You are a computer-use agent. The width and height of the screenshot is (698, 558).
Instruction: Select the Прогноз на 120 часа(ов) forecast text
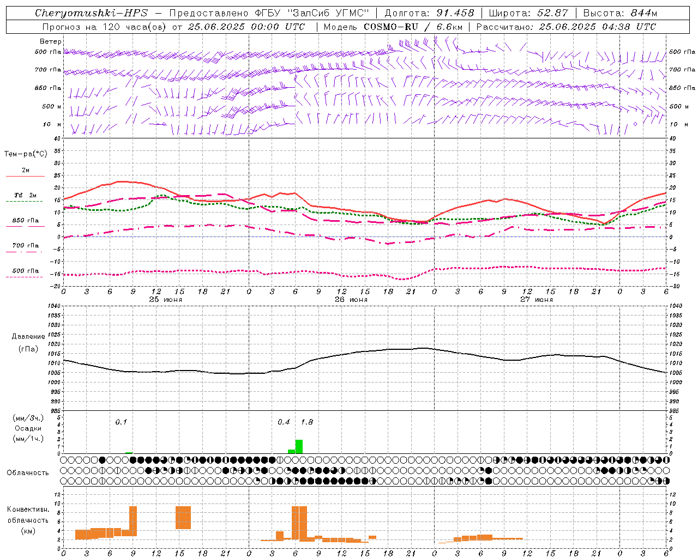pyautogui.click(x=105, y=27)
